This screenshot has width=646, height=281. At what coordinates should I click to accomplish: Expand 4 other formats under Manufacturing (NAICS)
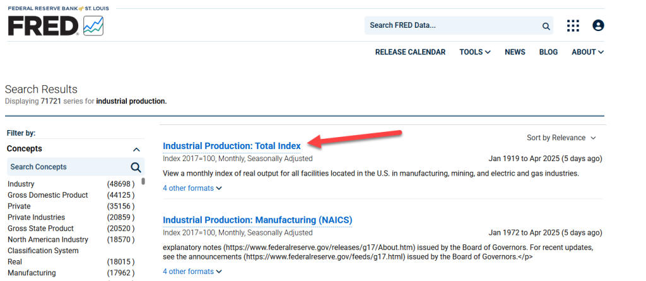pyautogui.click(x=192, y=272)
